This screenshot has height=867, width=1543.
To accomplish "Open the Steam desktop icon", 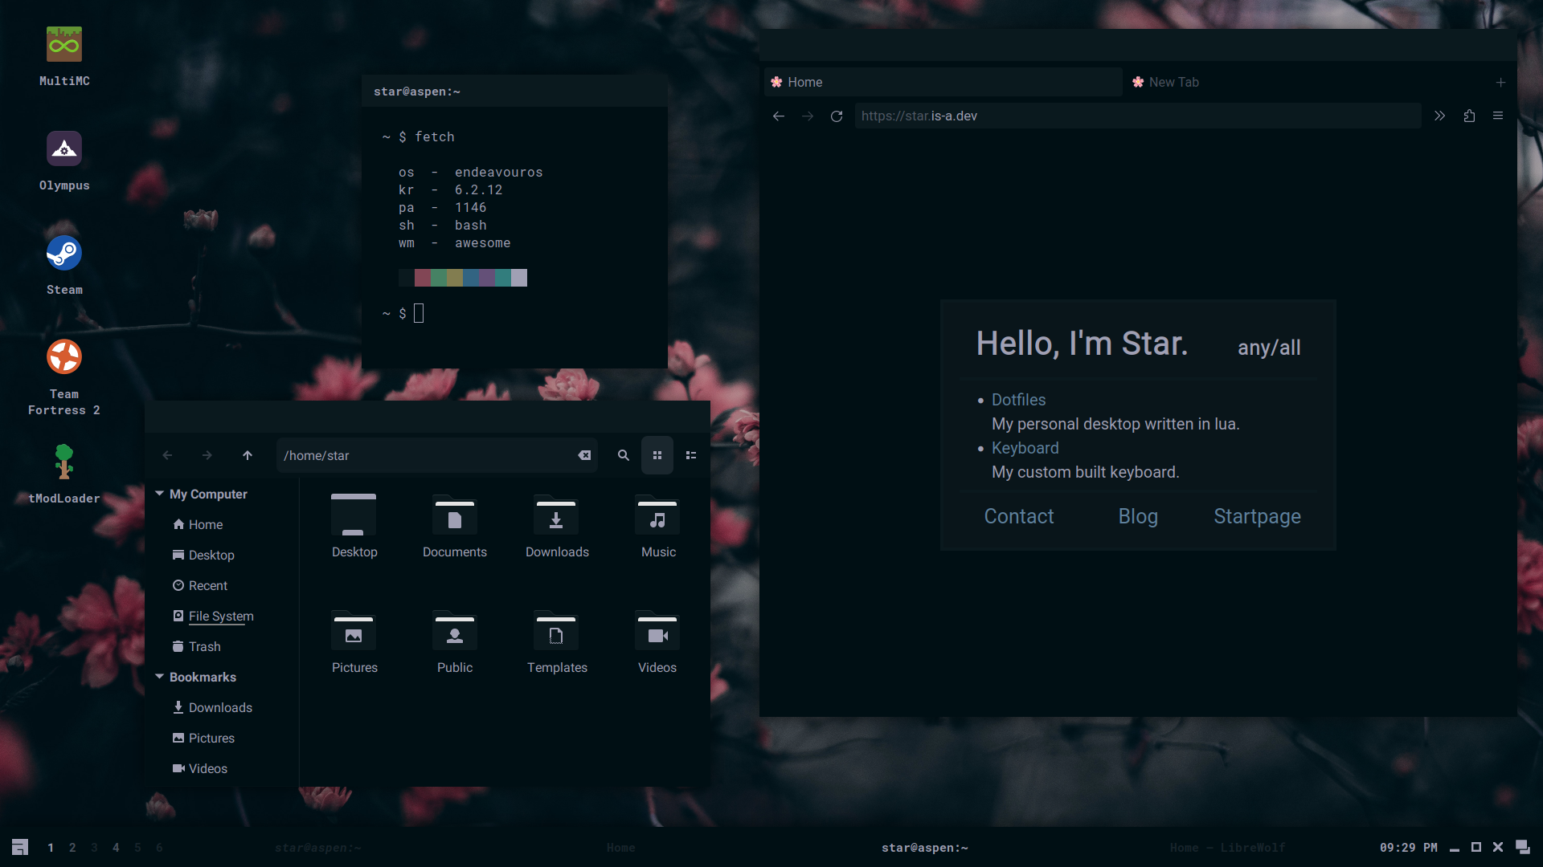I will click(x=64, y=254).
